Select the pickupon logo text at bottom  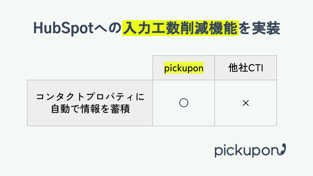(245, 151)
